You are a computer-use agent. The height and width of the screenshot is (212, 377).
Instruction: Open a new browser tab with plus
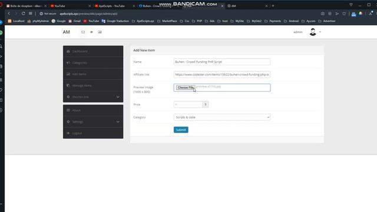[x=273, y=6]
